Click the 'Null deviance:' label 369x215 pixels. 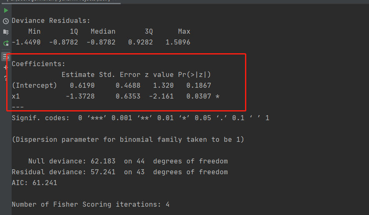pos(57,161)
